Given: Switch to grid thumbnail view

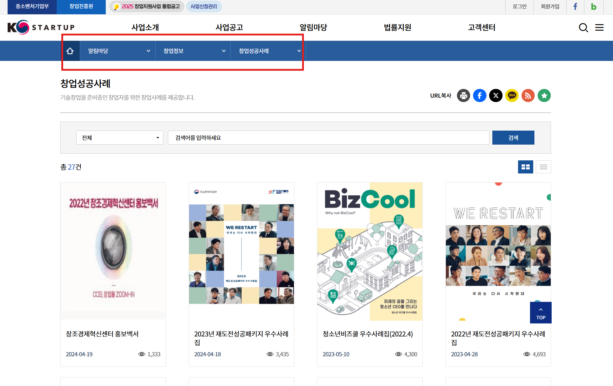Looking at the screenshot, I should pyautogui.click(x=525, y=167).
